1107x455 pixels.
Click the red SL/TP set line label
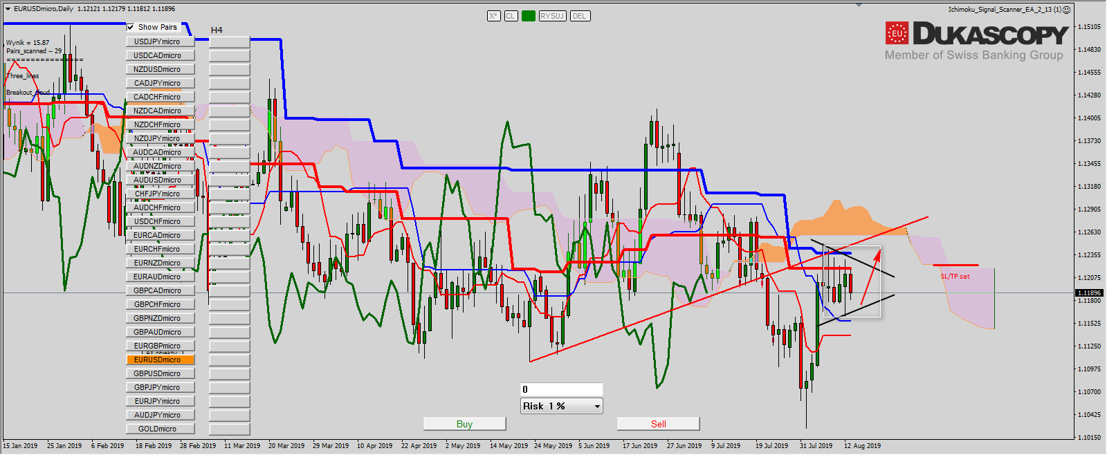[955, 277]
